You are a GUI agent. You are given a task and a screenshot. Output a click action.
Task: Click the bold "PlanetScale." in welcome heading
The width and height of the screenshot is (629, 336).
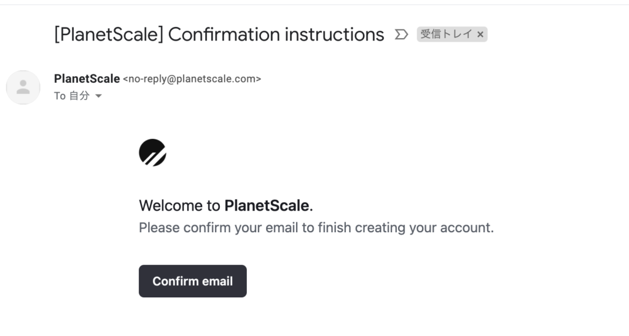click(268, 206)
